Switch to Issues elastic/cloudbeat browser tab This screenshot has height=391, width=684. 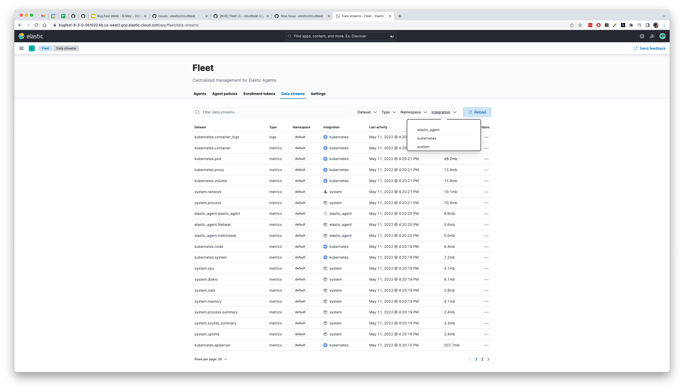point(180,16)
